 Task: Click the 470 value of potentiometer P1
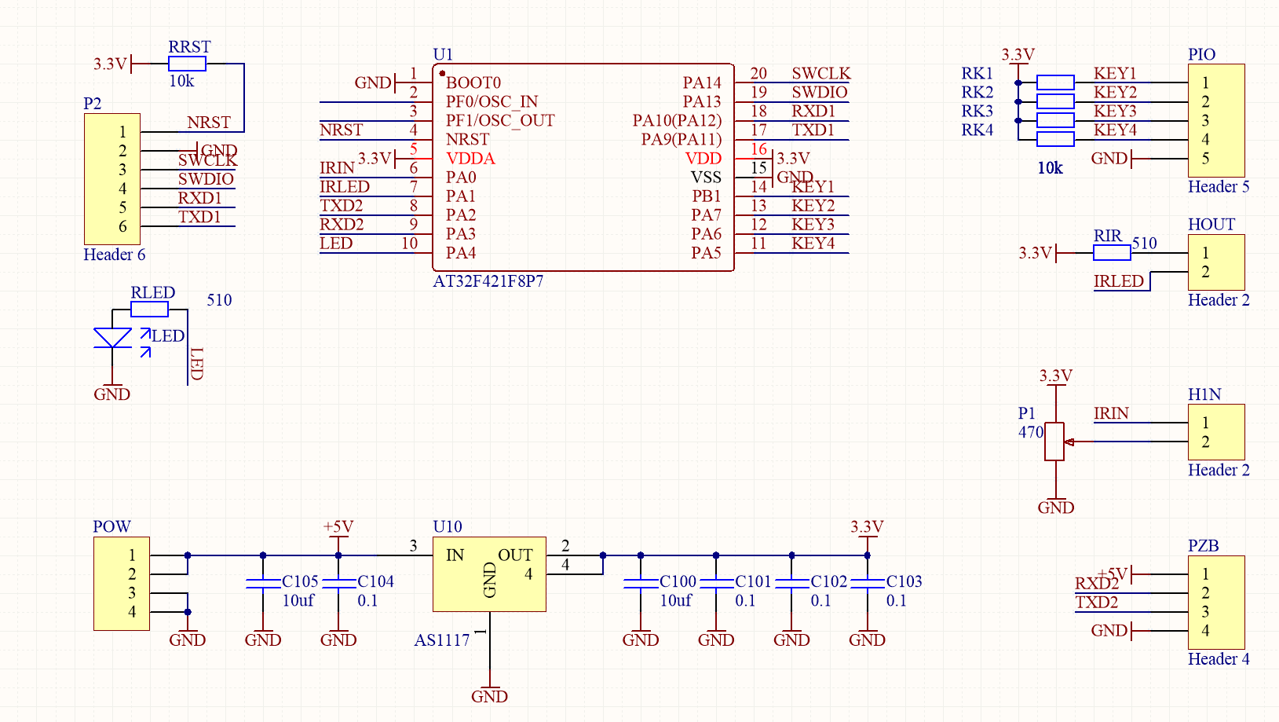point(1031,432)
